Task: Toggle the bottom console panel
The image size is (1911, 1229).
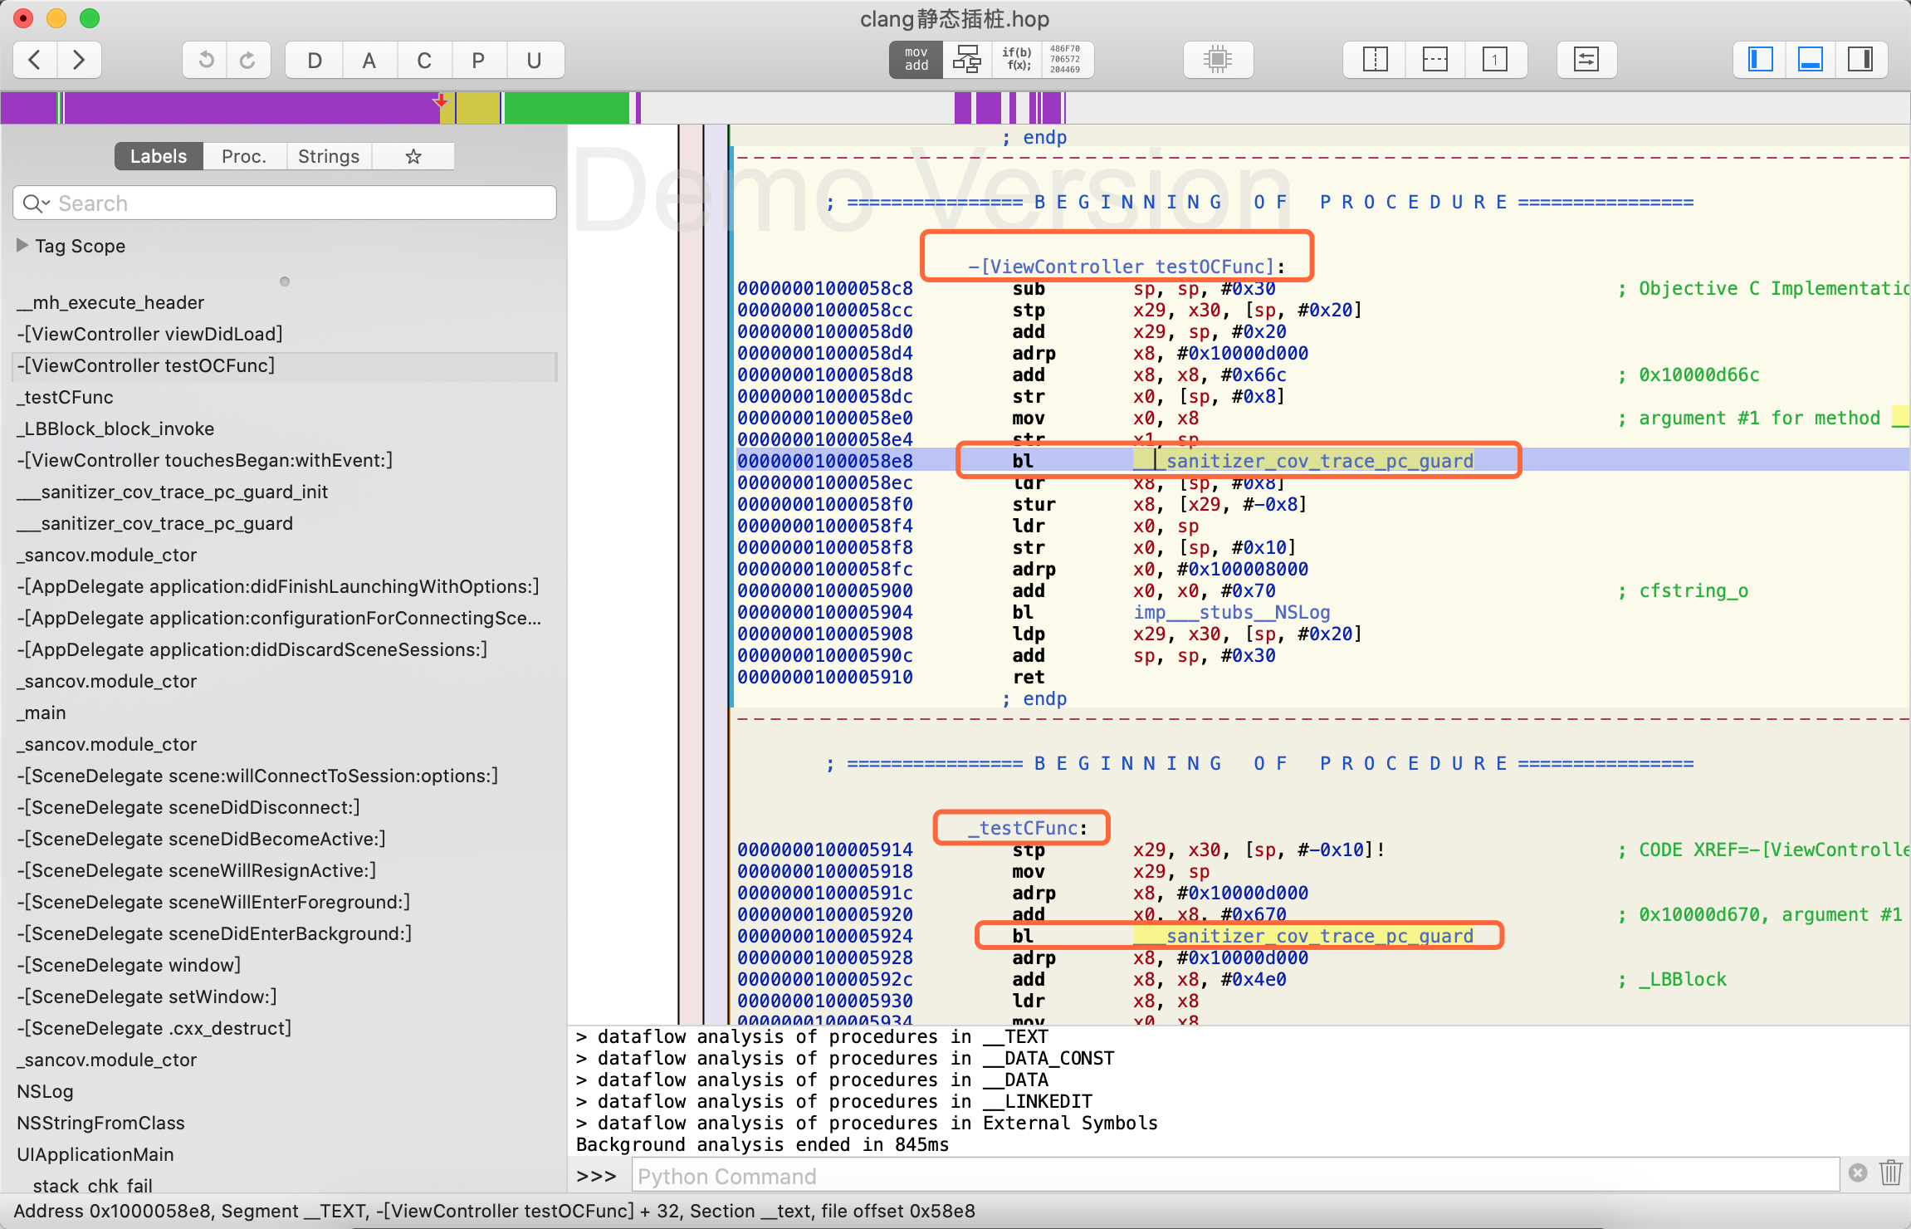Action: click(x=1810, y=60)
